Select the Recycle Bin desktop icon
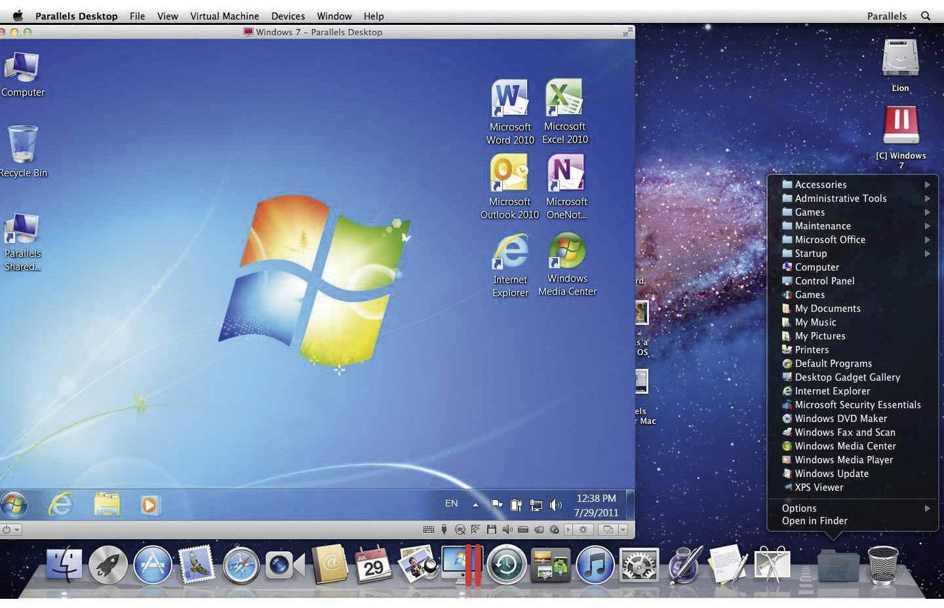The image size is (944, 608). tap(23, 151)
